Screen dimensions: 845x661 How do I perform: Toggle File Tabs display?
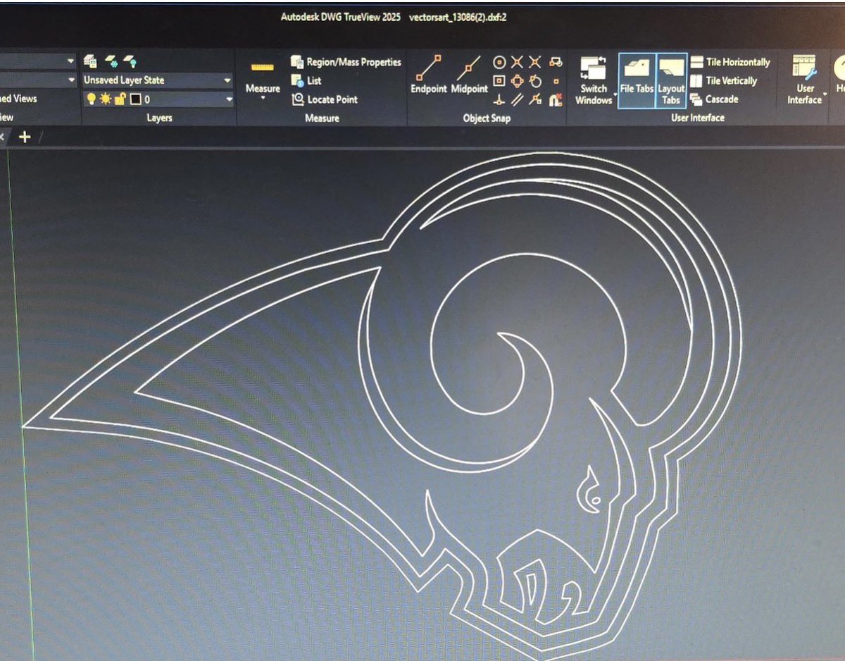click(x=637, y=80)
